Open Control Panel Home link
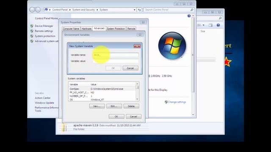This screenshot has width=271, height=152. [x=46, y=18]
